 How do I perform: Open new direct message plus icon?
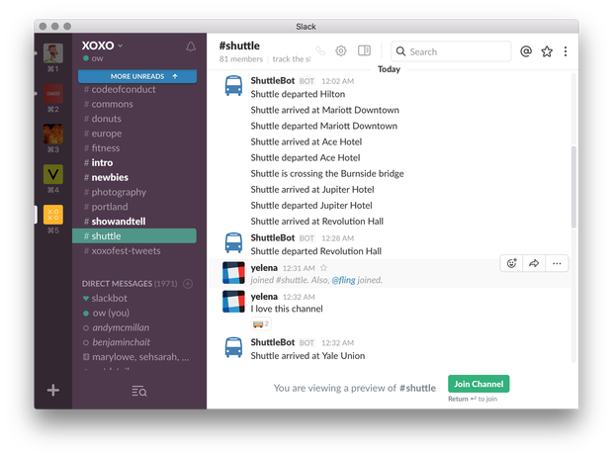[x=188, y=284]
